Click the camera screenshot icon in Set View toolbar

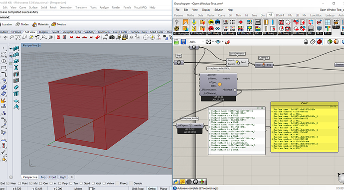pyautogui.click(x=112, y=37)
